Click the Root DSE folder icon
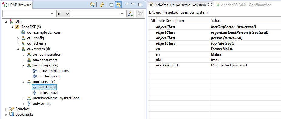 (17, 27)
